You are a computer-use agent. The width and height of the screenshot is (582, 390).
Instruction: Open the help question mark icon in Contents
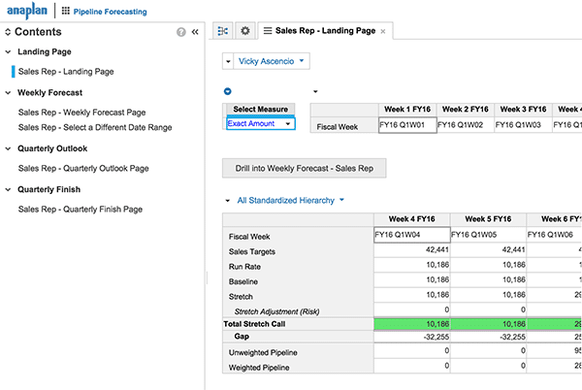pos(181,32)
